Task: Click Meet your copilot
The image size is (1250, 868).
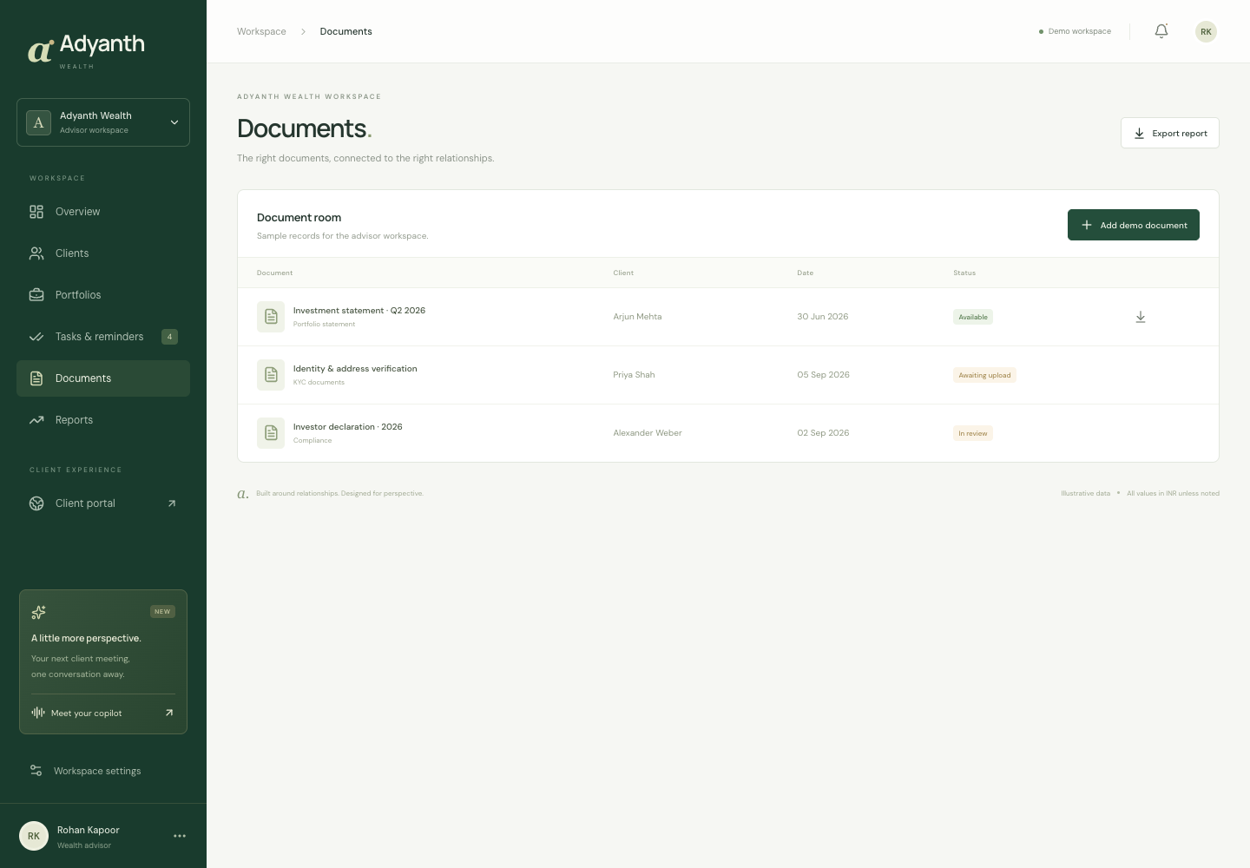Action: [x=103, y=713]
